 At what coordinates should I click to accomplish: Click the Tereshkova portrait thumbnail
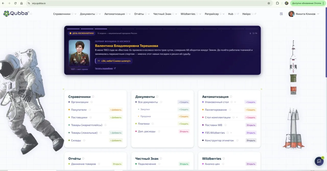tap(79, 53)
